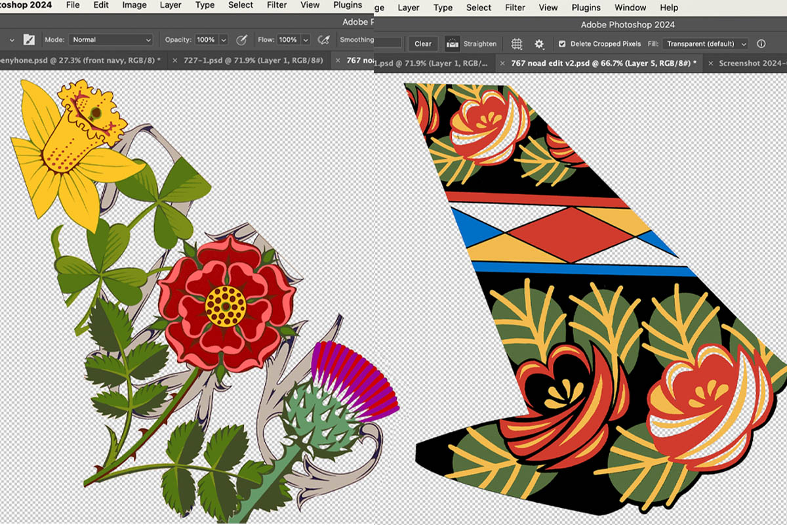Expand the Flow percentage dropdown

pyautogui.click(x=305, y=39)
